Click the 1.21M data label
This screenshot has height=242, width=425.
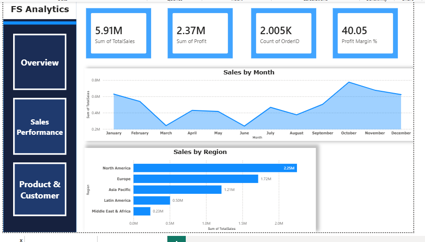coord(229,190)
